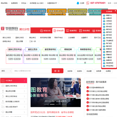Click the chat icon beside 黄石校区

point(104,30)
